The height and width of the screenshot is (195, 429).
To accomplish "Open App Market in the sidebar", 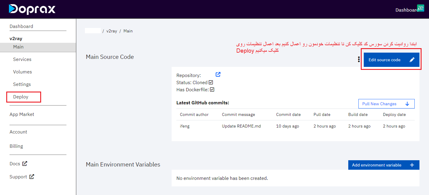I will coord(22,114).
